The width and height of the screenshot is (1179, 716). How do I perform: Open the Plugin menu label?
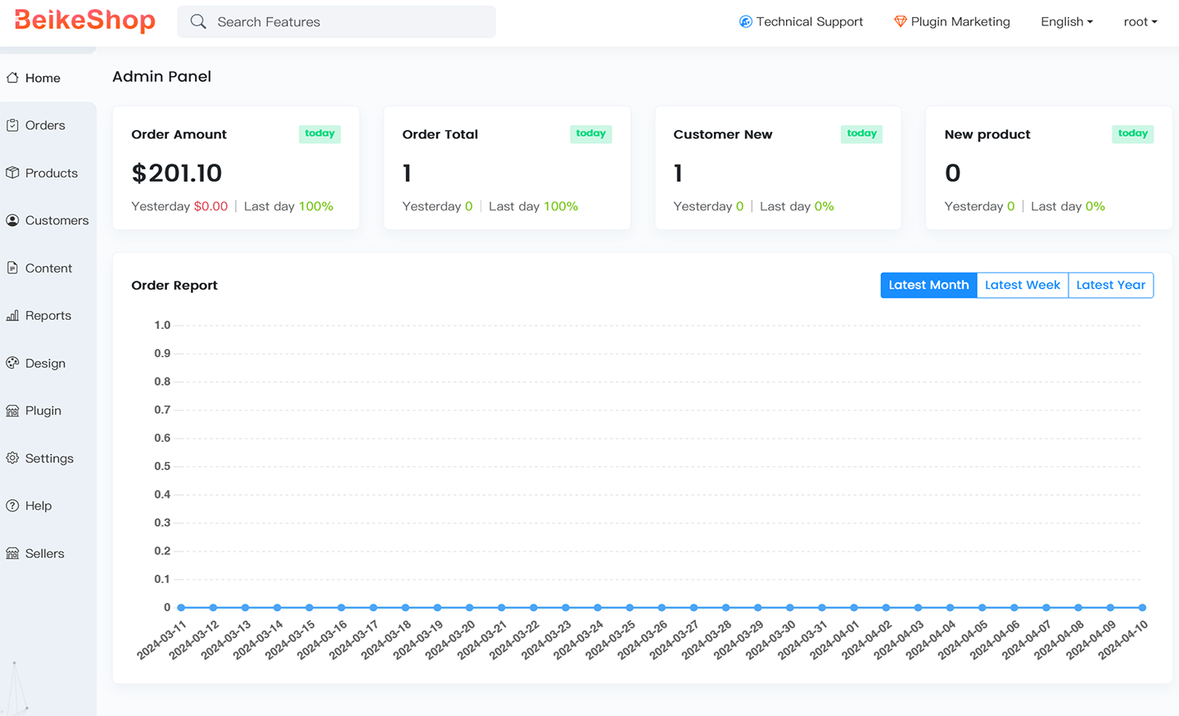[43, 411]
